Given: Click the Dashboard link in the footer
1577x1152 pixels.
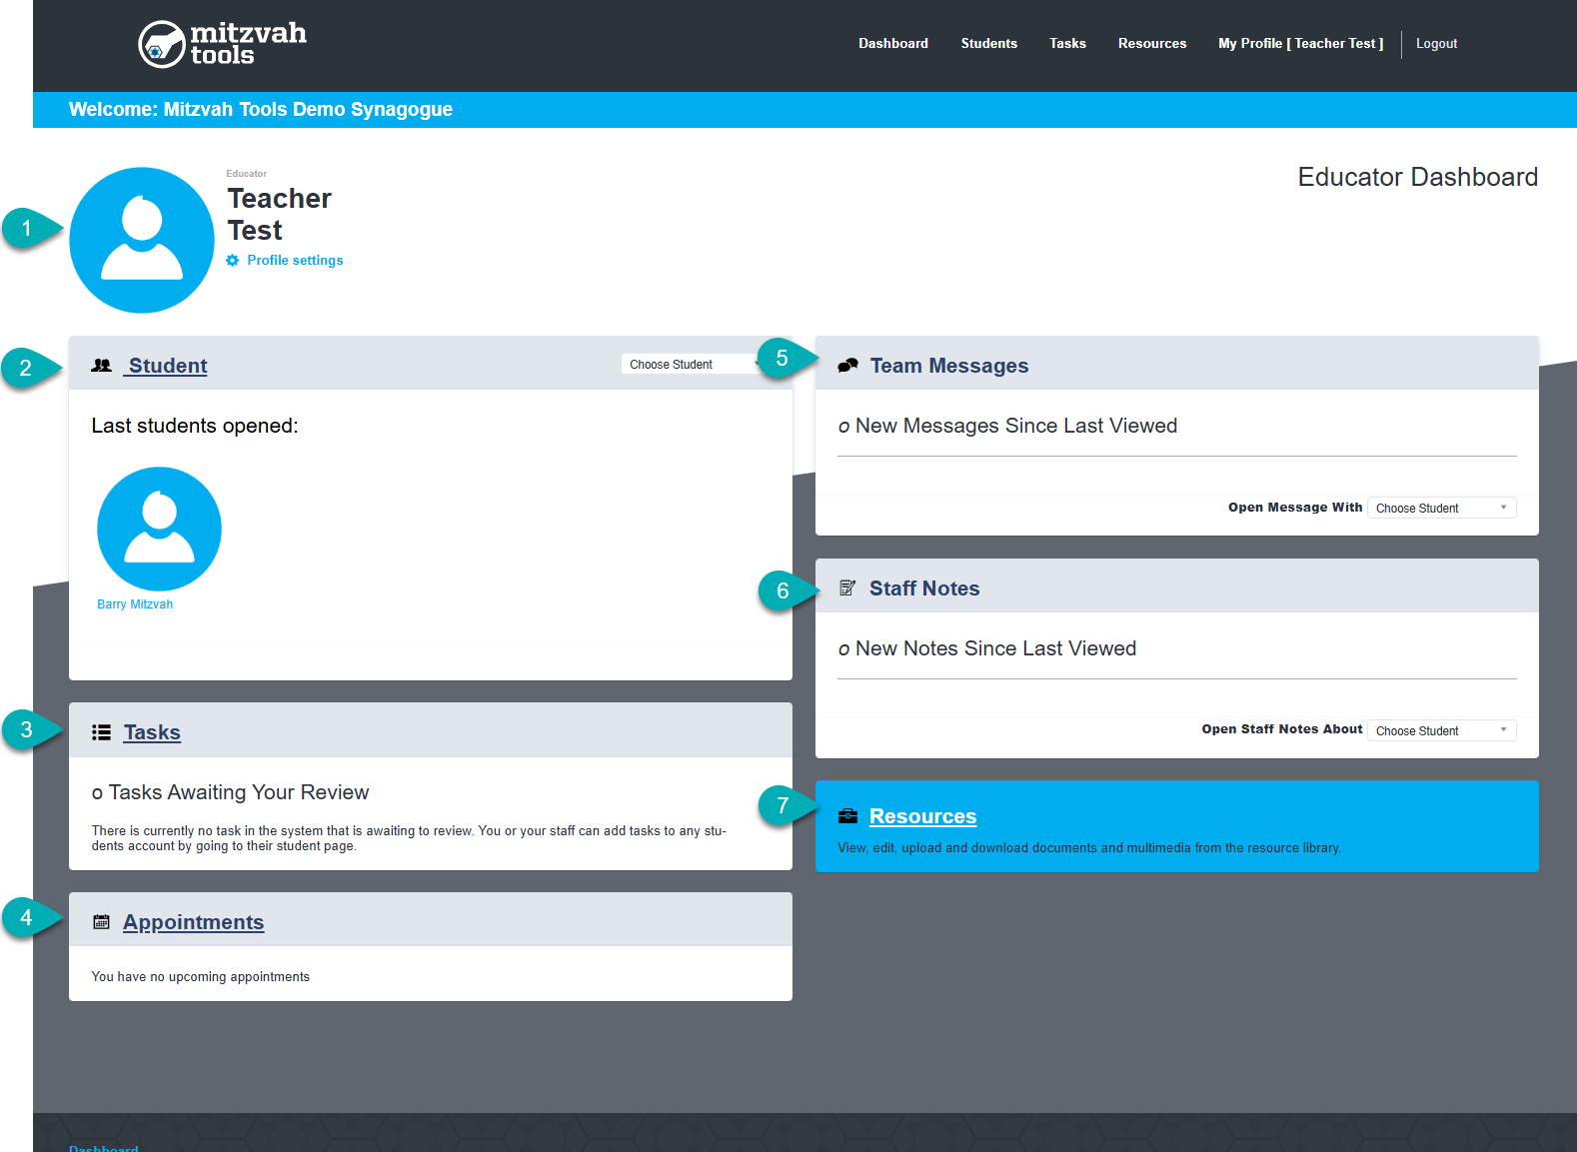Looking at the screenshot, I should (x=103, y=1148).
